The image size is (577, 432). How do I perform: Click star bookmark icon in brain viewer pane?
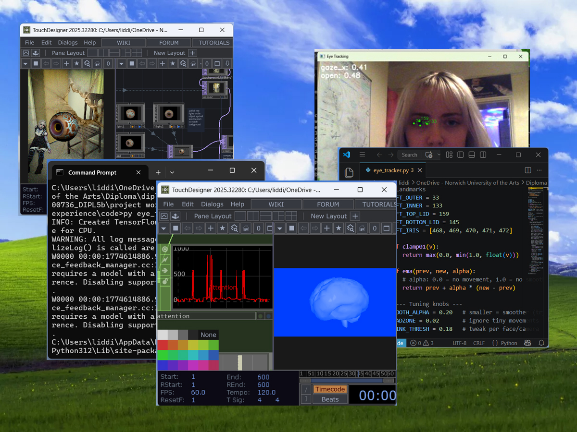pos(339,228)
